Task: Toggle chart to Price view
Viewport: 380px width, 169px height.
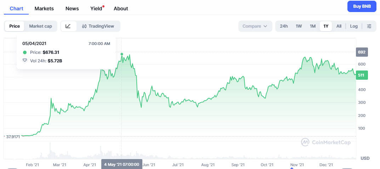Action: click(x=15, y=26)
